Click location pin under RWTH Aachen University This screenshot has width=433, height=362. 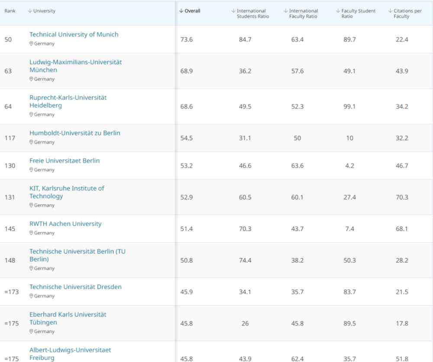click(31, 233)
